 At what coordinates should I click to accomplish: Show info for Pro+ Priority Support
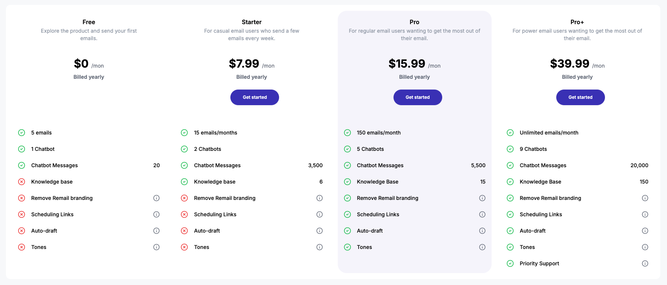coord(645,263)
